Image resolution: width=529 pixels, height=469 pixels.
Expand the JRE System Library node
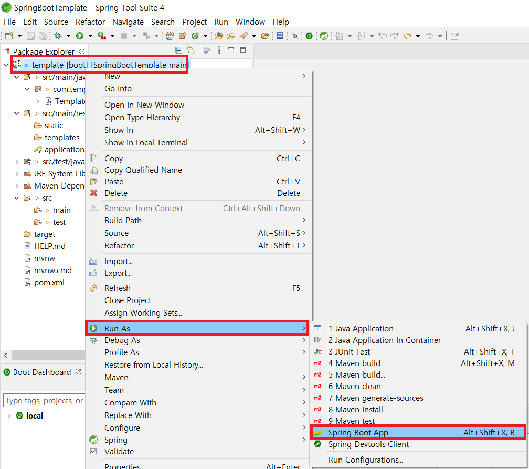point(17,174)
